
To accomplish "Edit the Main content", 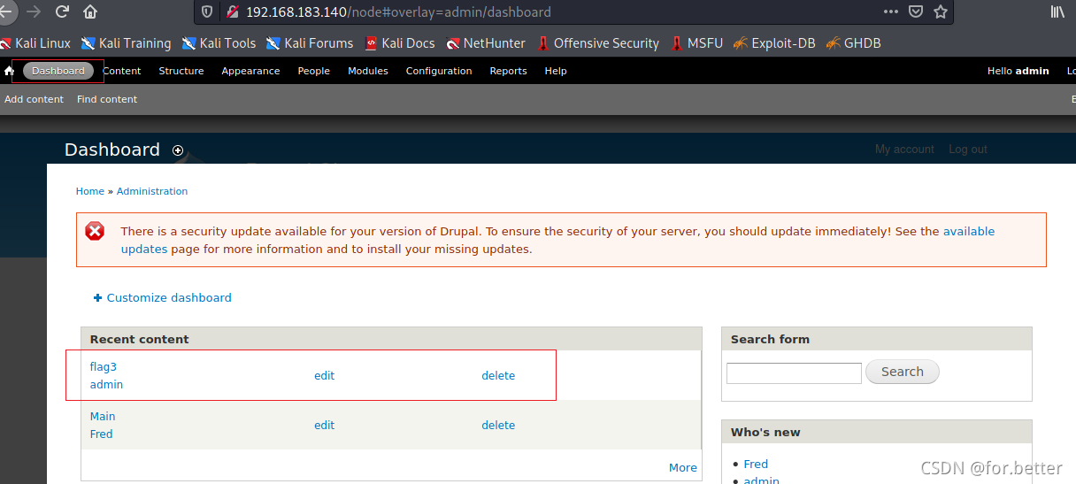I will coord(325,426).
